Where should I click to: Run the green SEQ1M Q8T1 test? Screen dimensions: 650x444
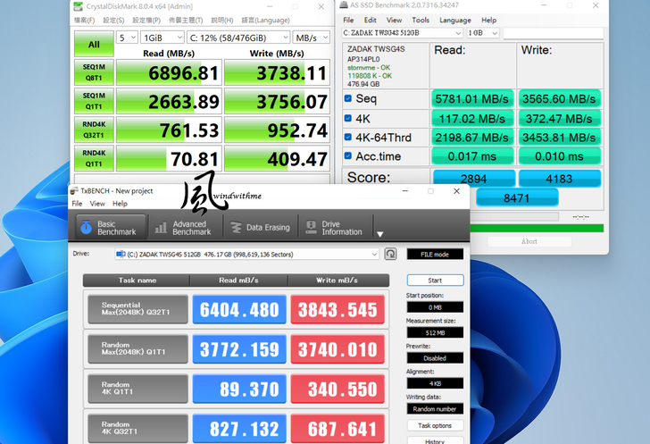[94, 73]
